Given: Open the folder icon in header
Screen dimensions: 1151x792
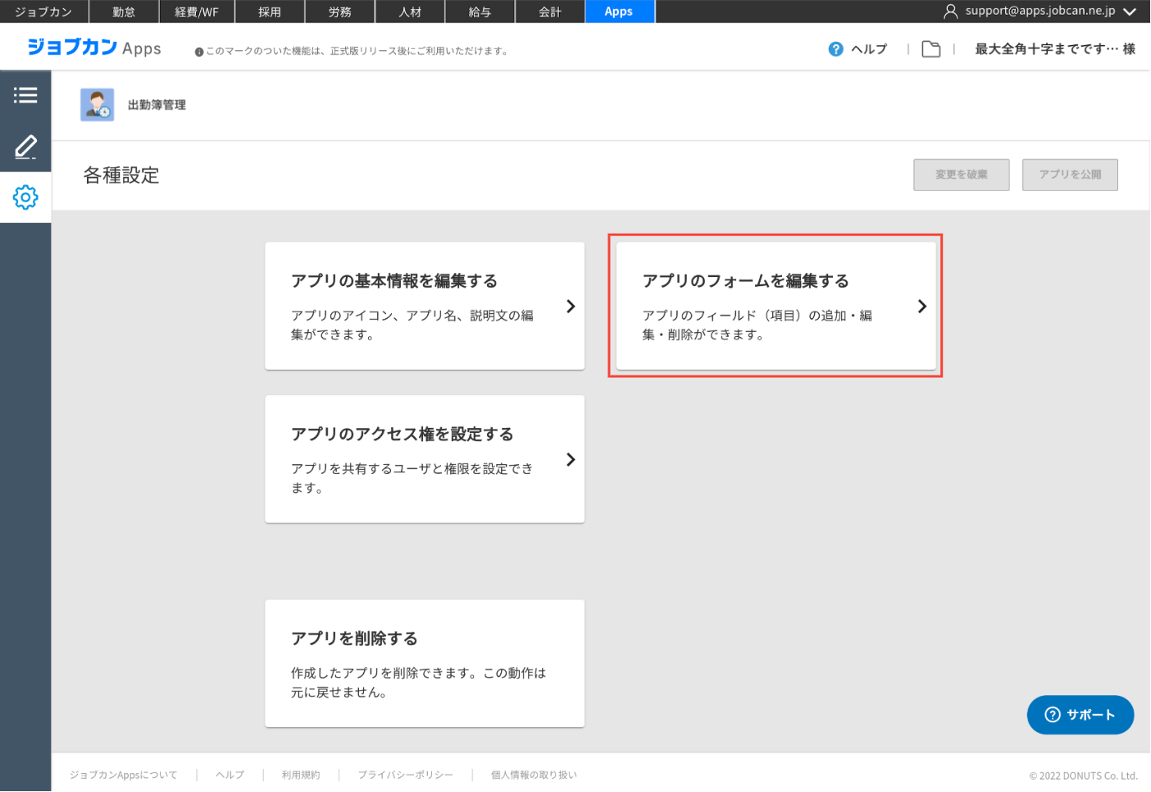Looking at the screenshot, I should [930, 49].
